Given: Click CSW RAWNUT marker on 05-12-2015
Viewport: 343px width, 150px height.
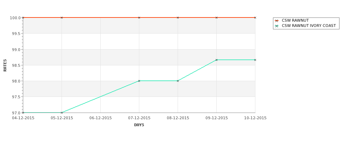Looking at the screenshot, I should pos(62,17).
